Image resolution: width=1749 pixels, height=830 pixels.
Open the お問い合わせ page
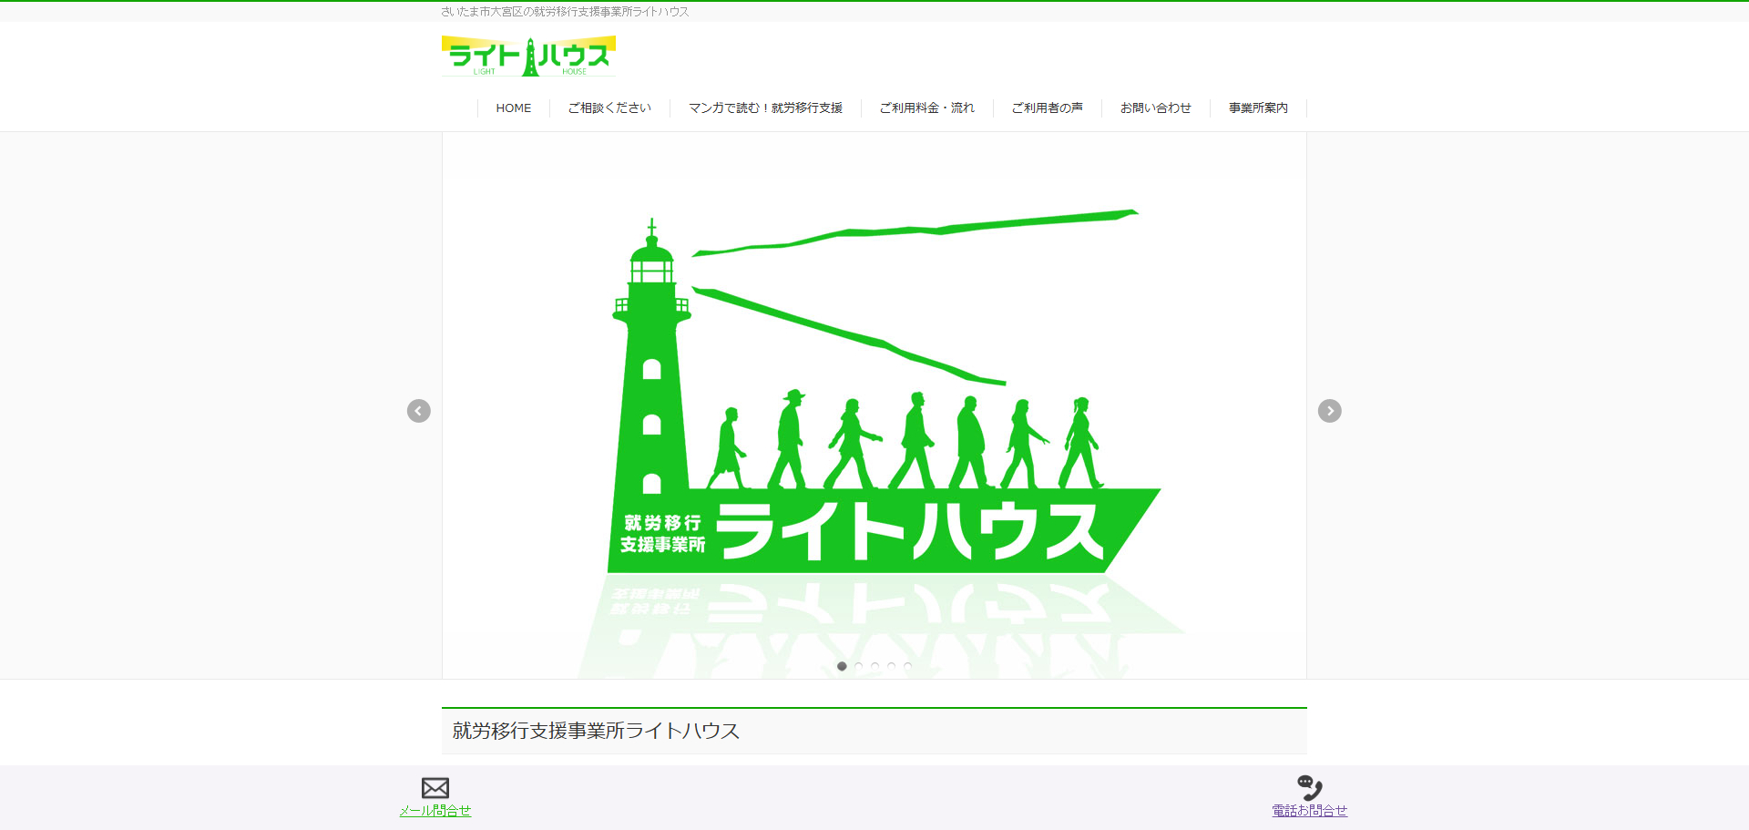[1155, 108]
